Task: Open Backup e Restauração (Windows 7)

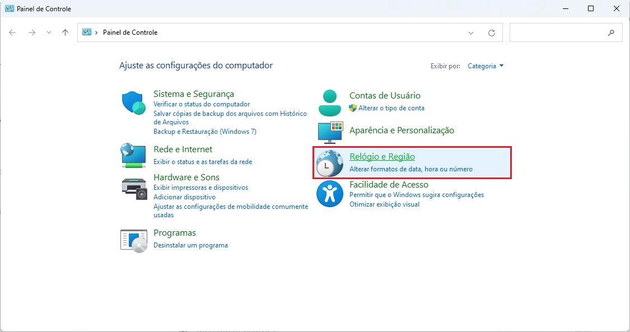Action: [205, 131]
